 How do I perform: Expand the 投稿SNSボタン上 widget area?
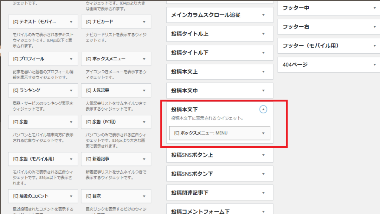coord(263,155)
